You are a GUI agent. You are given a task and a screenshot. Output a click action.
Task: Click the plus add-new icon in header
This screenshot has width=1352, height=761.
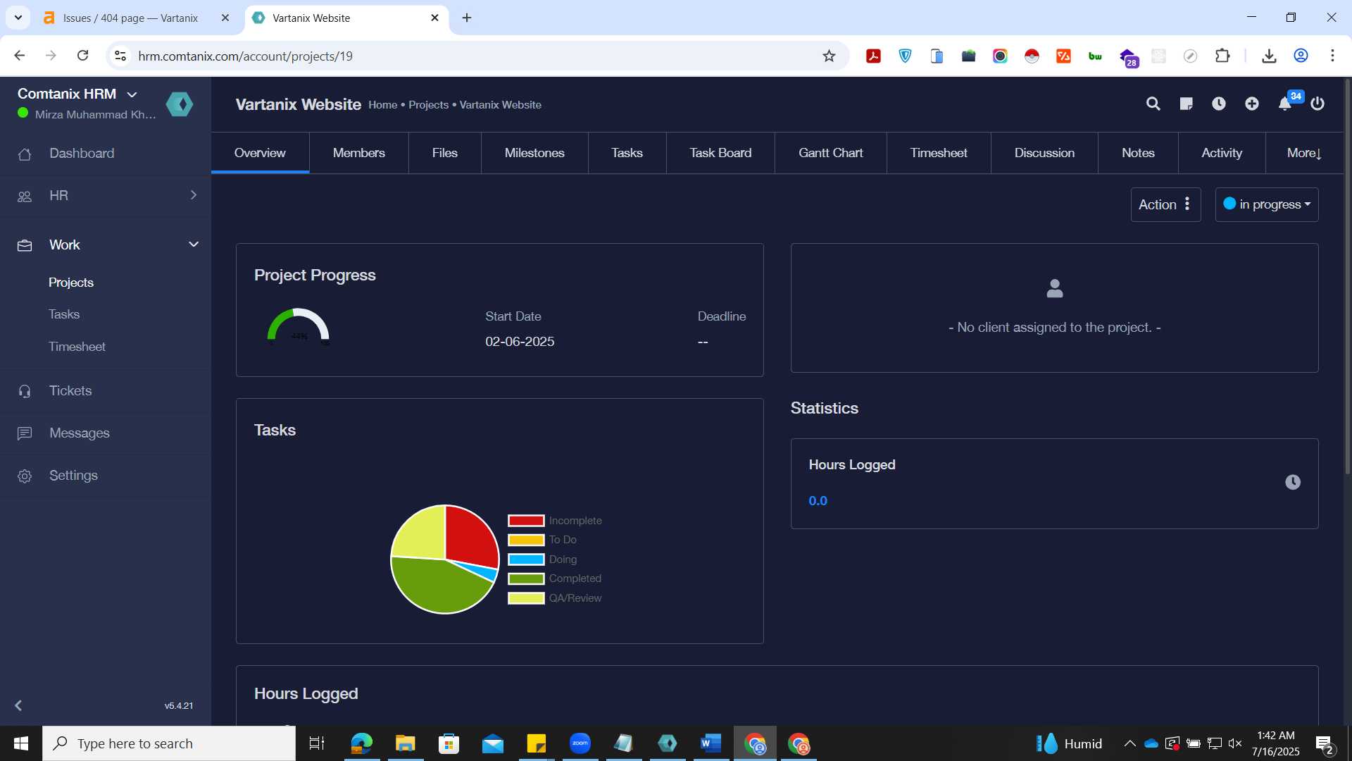tap(1252, 104)
